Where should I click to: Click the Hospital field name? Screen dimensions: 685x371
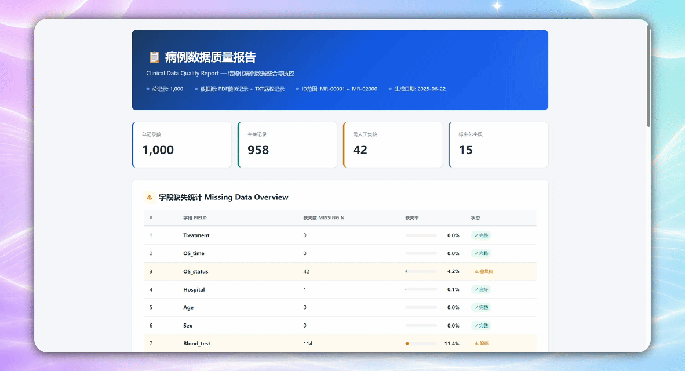tap(194, 289)
